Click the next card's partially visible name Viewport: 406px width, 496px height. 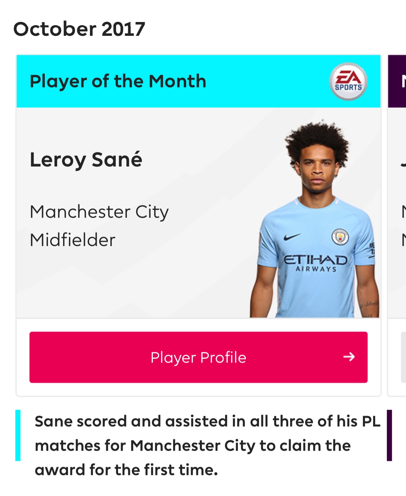[x=403, y=163]
